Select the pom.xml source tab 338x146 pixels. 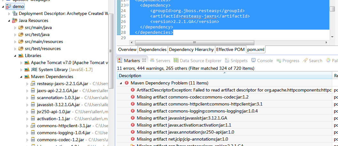tap(256, 50)
